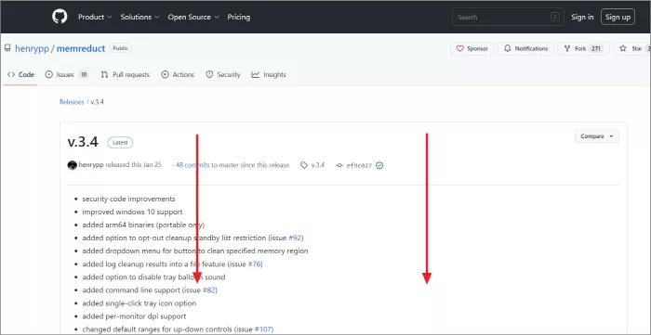Click 'added per-monitor dpi support' text

click(134, 316)
